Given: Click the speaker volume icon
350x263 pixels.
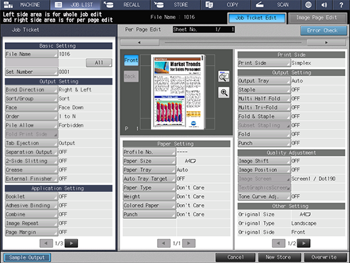Looking at the screenshot, I should click(x=324, y=5).
